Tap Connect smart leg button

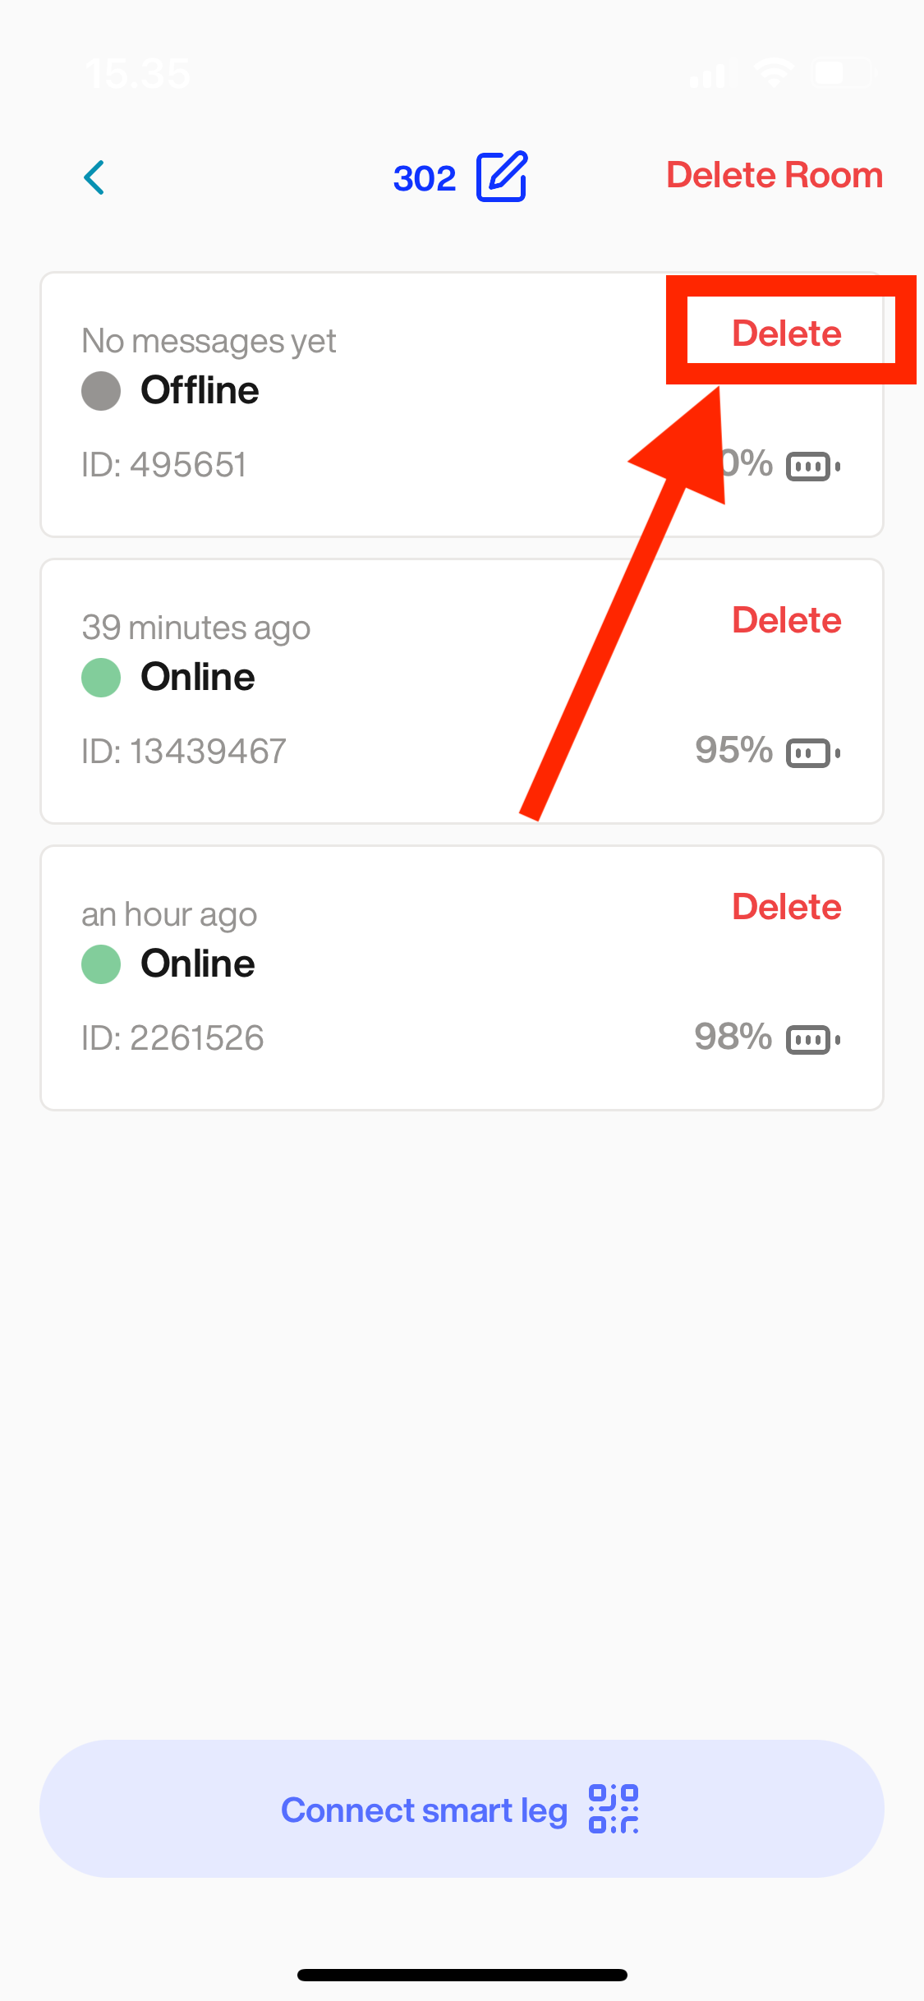(462, 1809)
